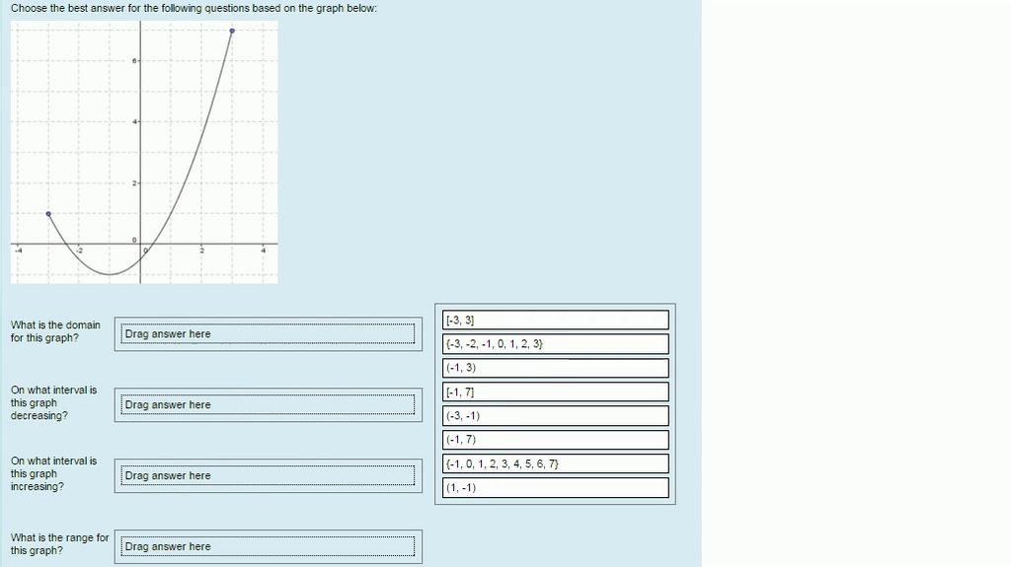This screenshot has width=1011, height=567.
Task: Click the [-3, 3] answer tile
Action: tap(556, 320)
